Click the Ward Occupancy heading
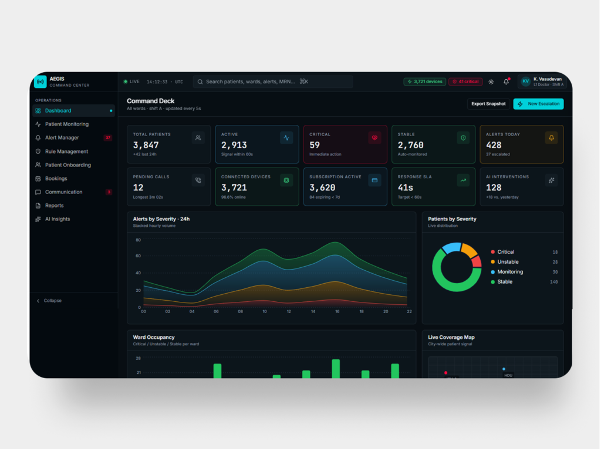The width and height of the screenshot is (601, 449). [x=153, y=337]
